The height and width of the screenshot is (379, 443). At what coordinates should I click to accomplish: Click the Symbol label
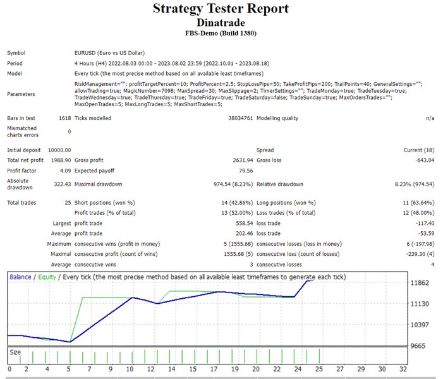16,53
